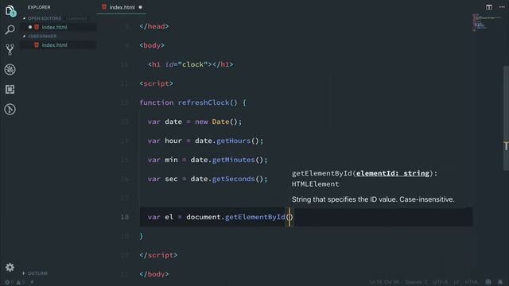Open the Extensions view
509x286 pixels.
pyautogui.click(x=10, y=89)
